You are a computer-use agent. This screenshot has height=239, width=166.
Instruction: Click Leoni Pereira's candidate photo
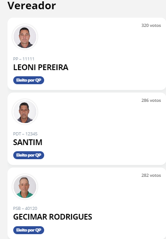[25, 37]
